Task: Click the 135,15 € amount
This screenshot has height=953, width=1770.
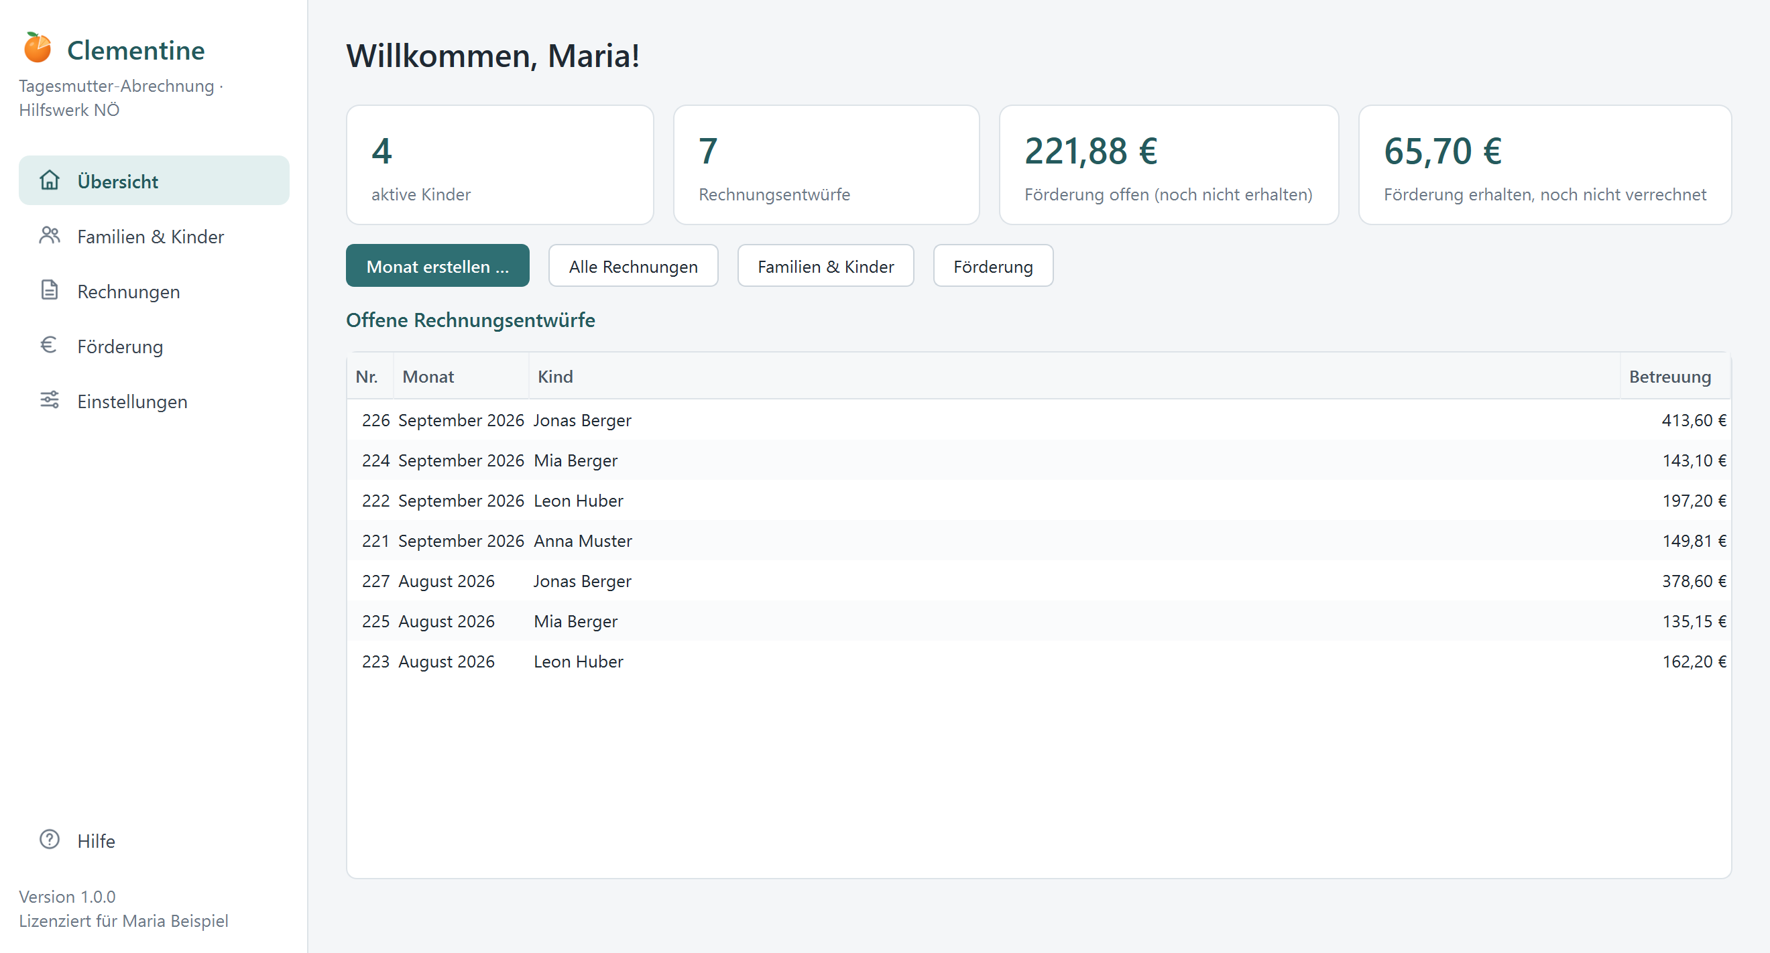Action: coord(1694,621)
